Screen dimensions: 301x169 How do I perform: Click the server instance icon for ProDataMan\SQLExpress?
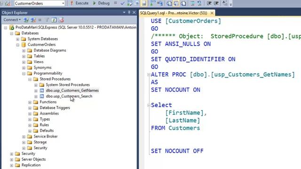click(11, 27)
